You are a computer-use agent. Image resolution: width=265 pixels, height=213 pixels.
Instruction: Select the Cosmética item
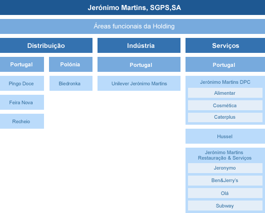pos(225,105)
